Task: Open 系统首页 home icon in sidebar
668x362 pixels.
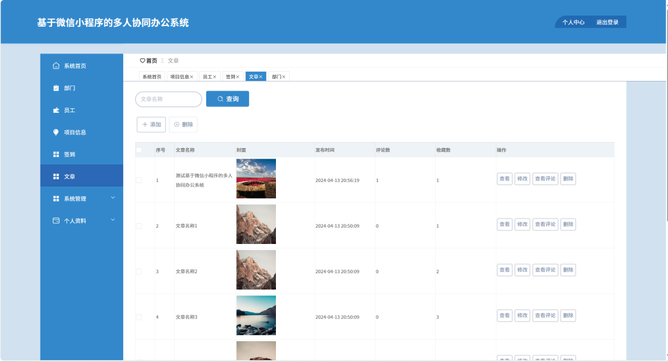Action: [56, 66]
